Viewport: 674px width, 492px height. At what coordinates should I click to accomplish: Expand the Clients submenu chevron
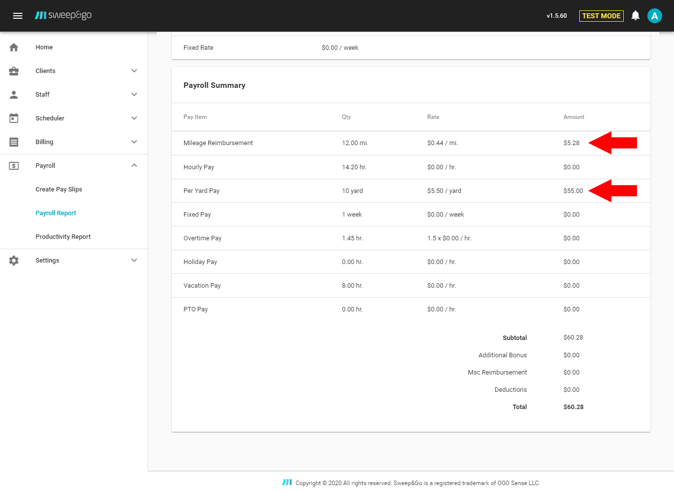pyautogui.click(x=134, y=71)
